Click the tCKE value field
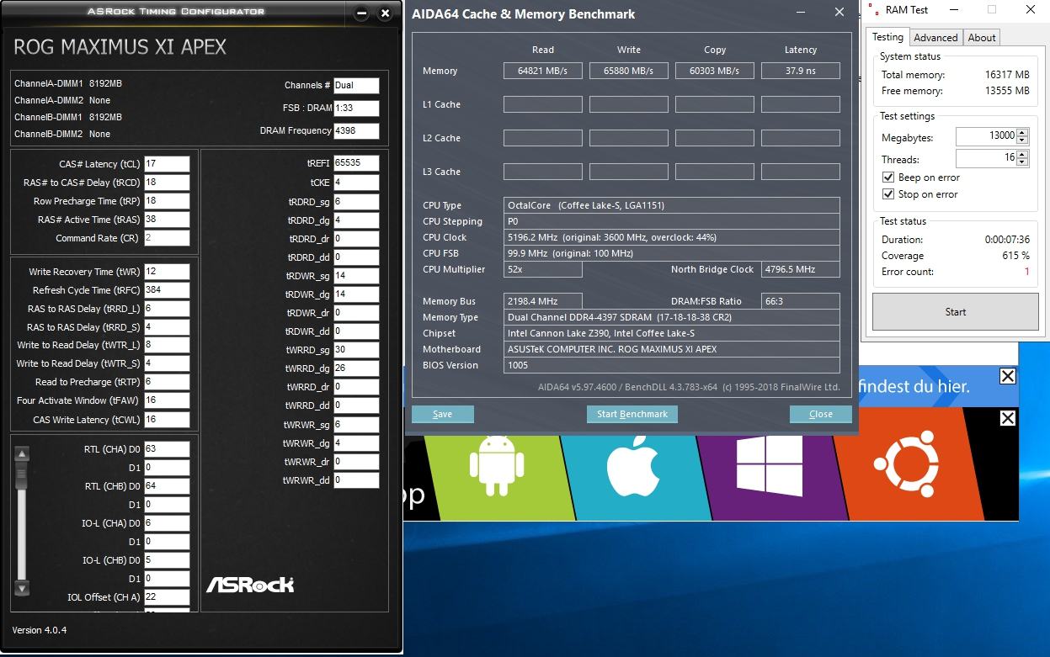The height and width of the screenshot is (657, 1050). (x=356, y=183)
